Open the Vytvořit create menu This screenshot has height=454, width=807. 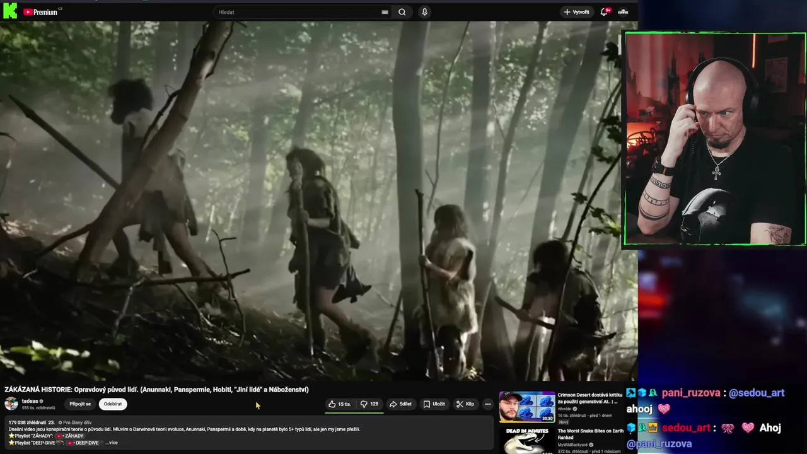click(x=577, y=12)
